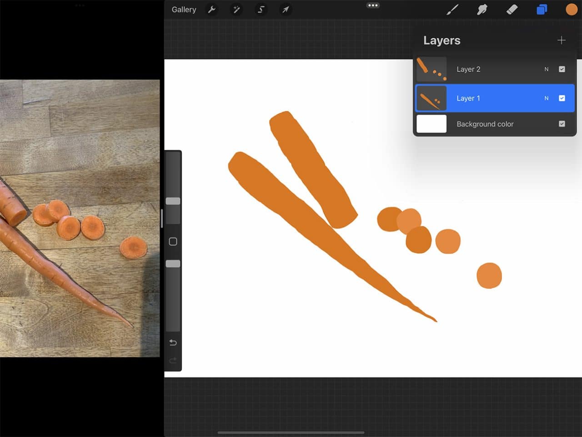
Task: Pick the Eraser tool
Action: (x=512, y=10)
